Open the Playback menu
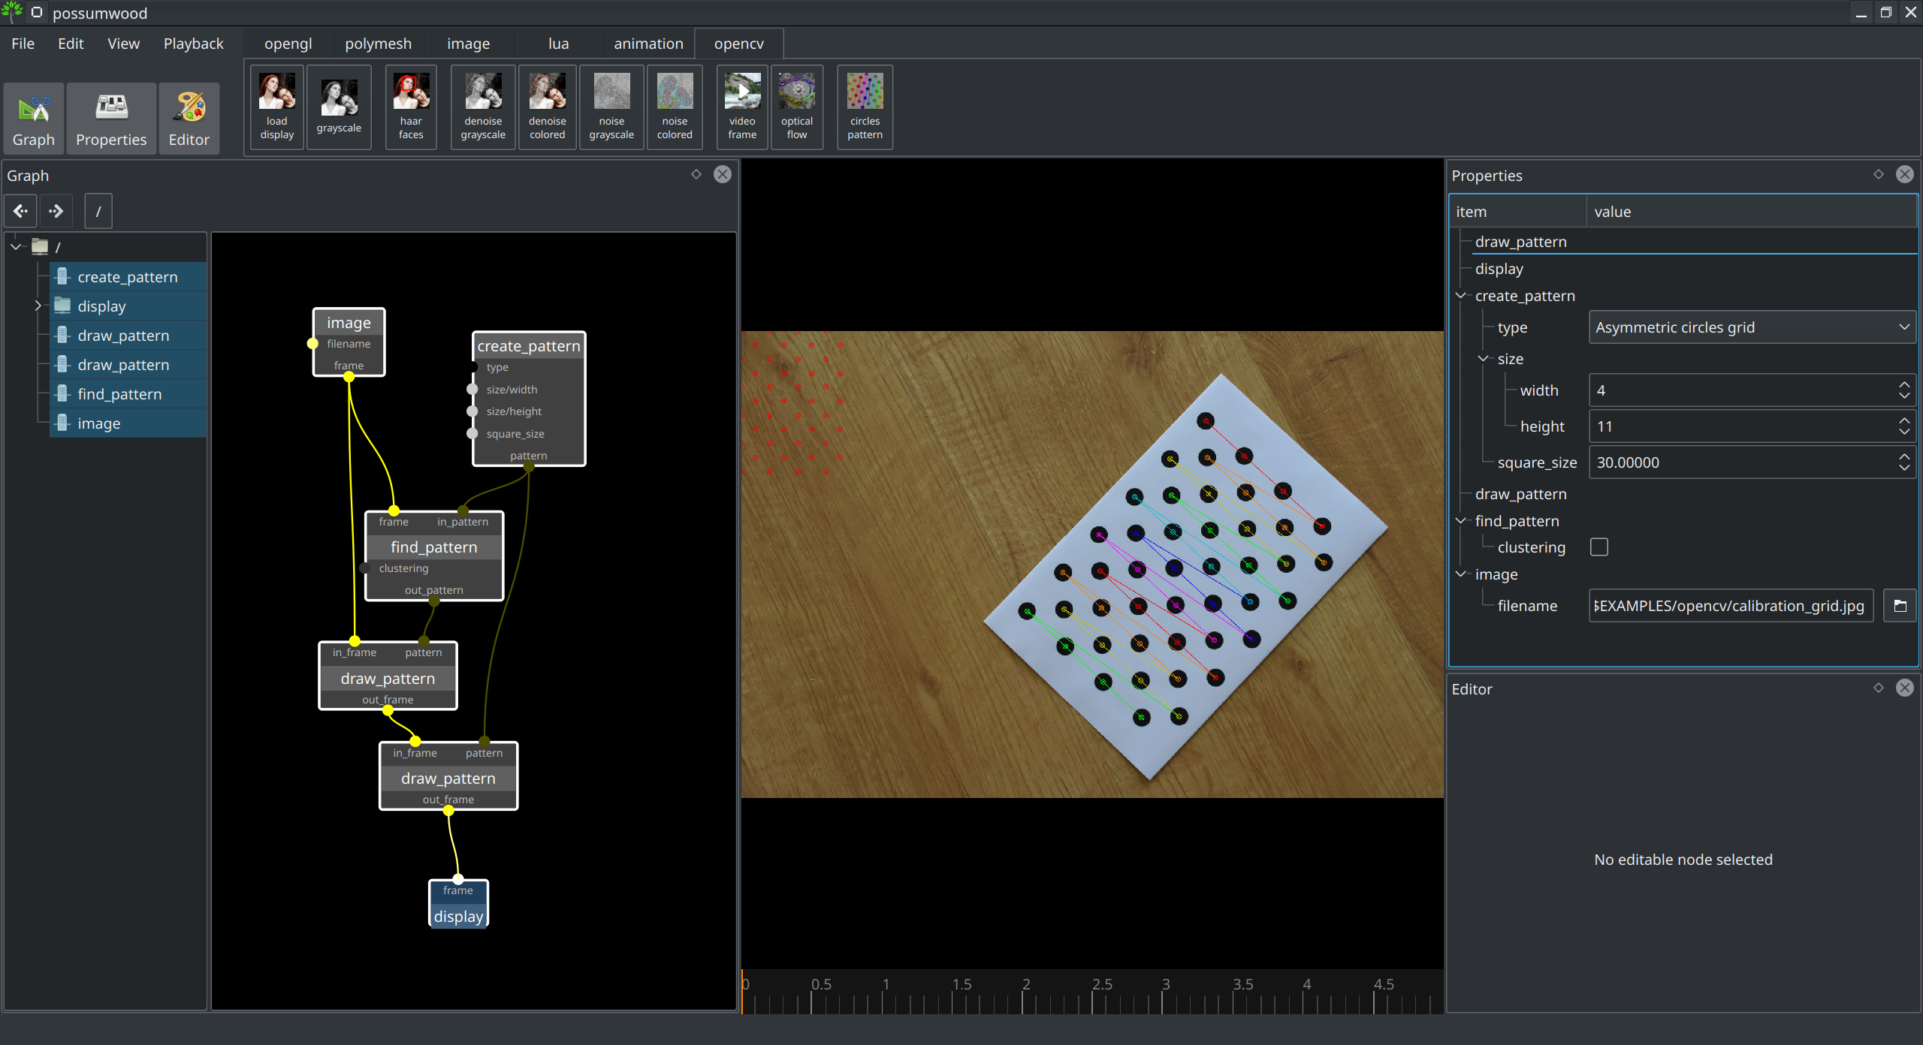This screenshot has height=1045, width=1923. (x=193, y=44)
